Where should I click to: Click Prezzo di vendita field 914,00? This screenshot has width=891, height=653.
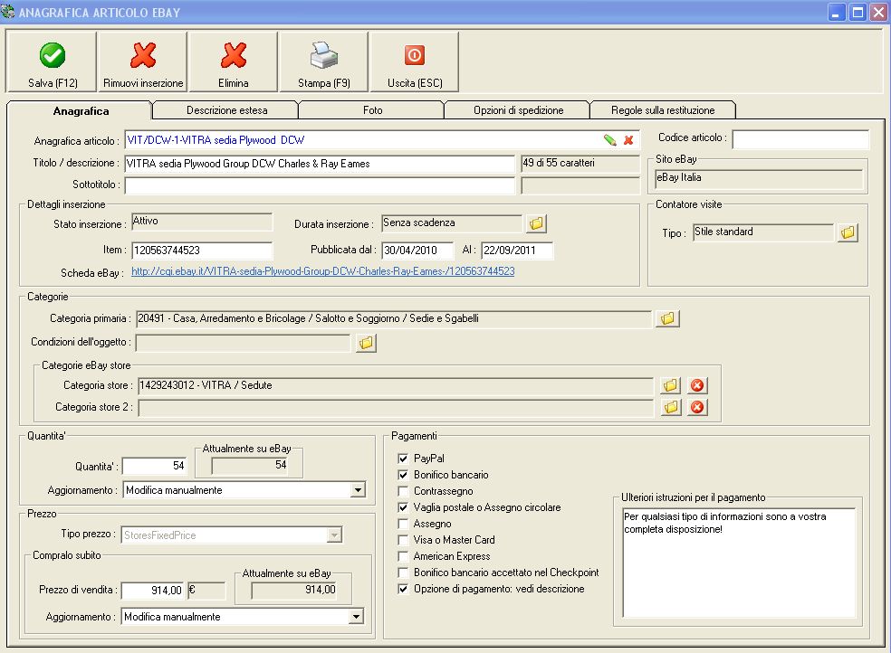point(152,591)
